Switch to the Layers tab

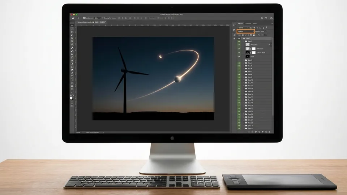click(240, 23)
